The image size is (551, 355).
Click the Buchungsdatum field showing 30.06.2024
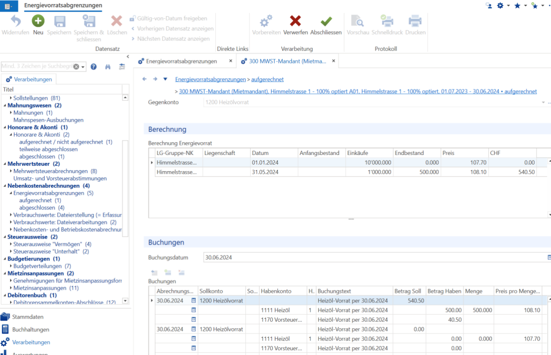pyautogui.click(x=375, y=258)
